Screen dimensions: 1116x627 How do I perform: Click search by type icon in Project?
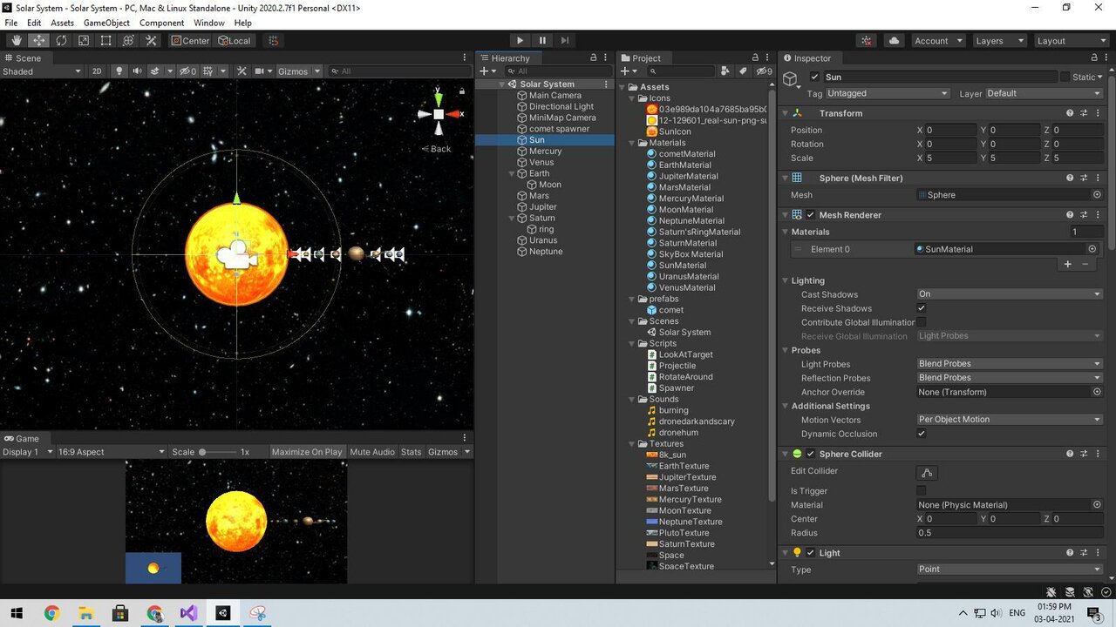(726, 71)
